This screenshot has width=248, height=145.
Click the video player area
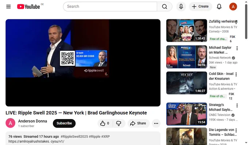click(83, 63)
